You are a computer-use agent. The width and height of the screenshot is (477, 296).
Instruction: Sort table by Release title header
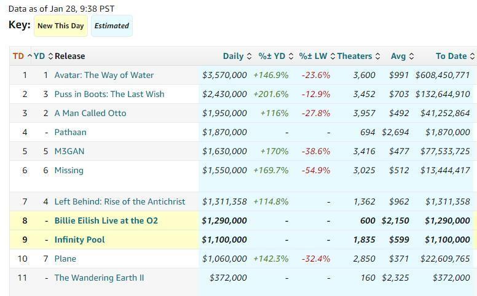69,56
